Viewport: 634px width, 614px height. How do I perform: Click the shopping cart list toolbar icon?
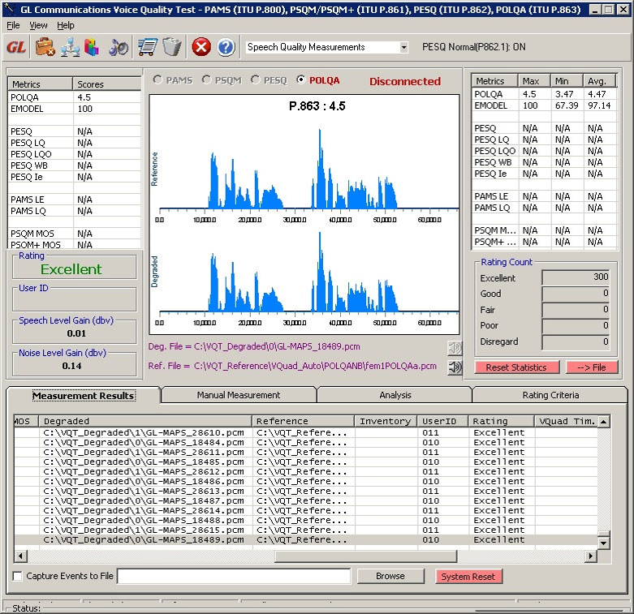pyautogui.click(x=147, y=47)
